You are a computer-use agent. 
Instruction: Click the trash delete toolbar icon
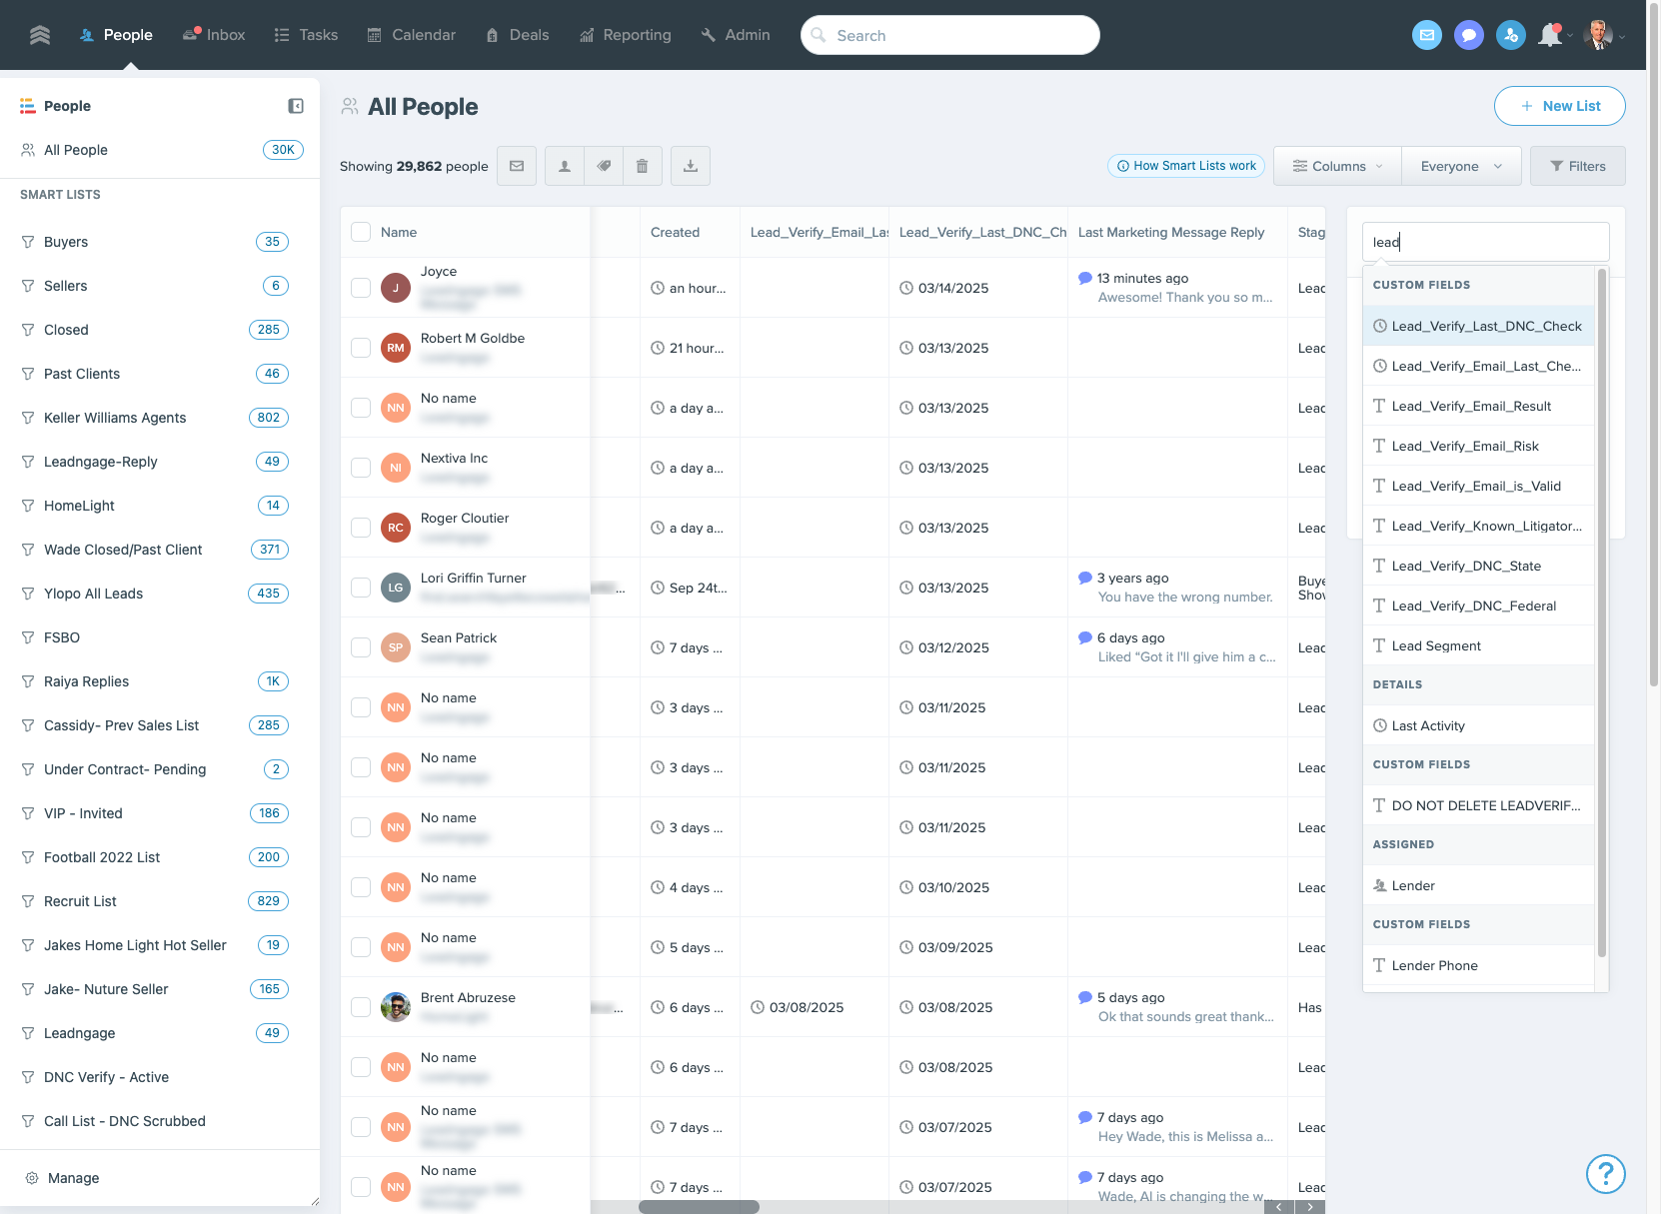643,166
